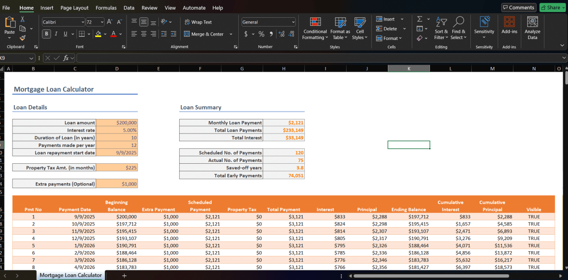The width and height of the screenshot is (568, 280).
Task: Decrease font size with the smaller A
Action: pyautogui.click(x=120, y=22)
